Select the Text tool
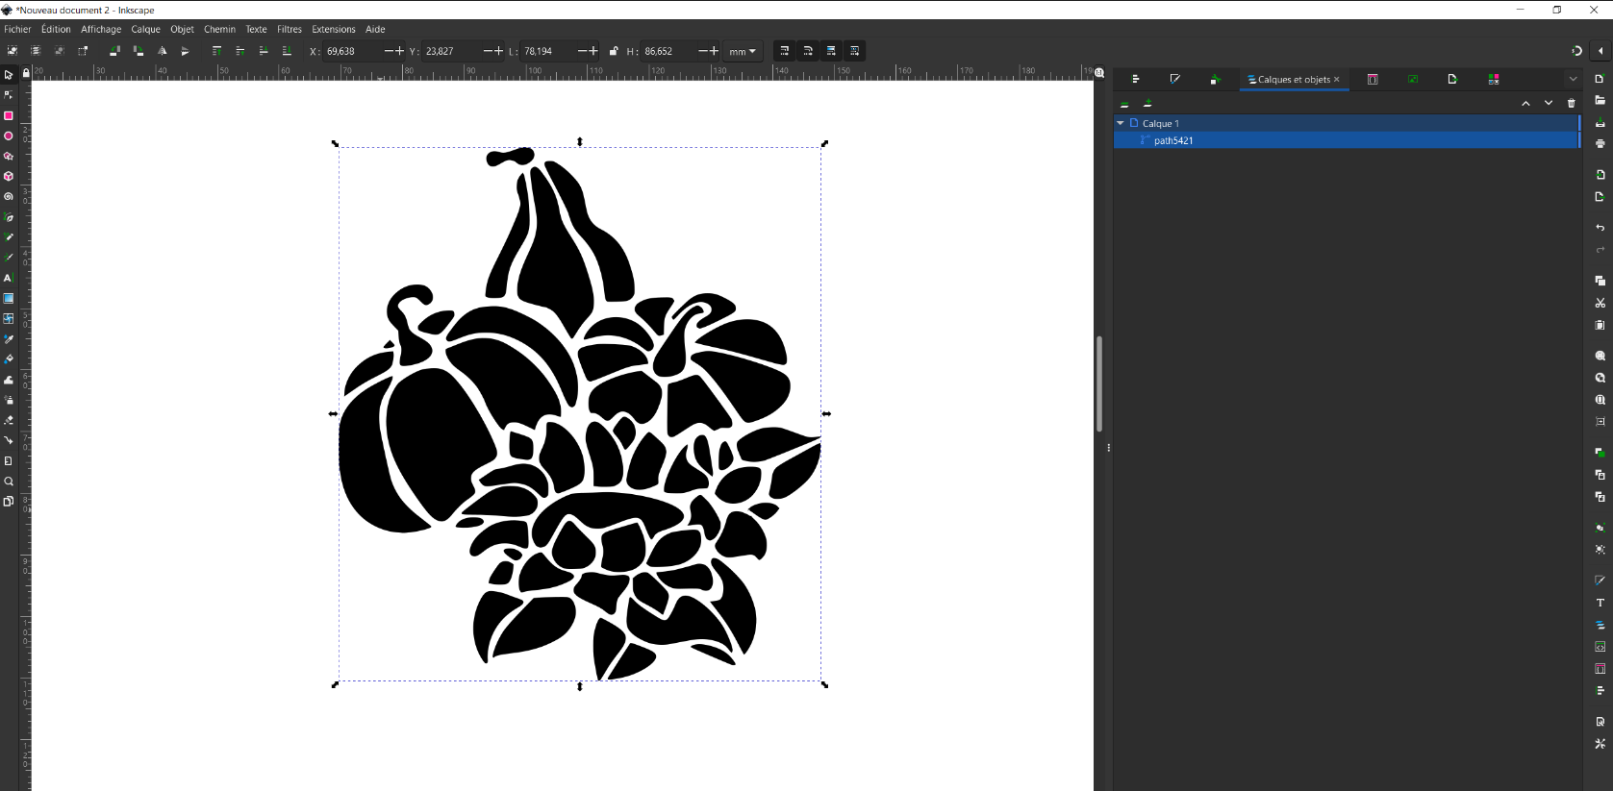 coord(9,278)
